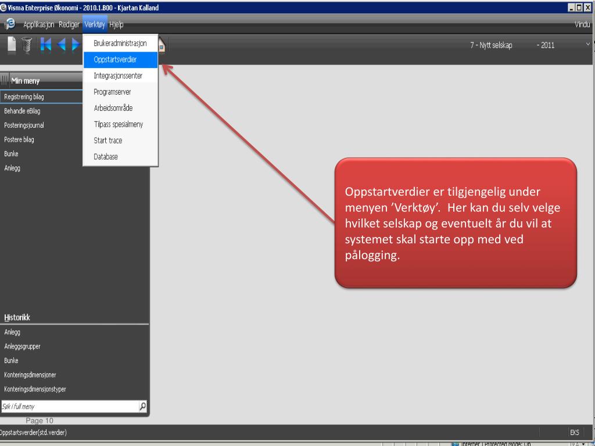Click the 'Søk i full meny' search field
Image resolution: width=595 pixels, height=446 pixels.
tap(70, 406)
